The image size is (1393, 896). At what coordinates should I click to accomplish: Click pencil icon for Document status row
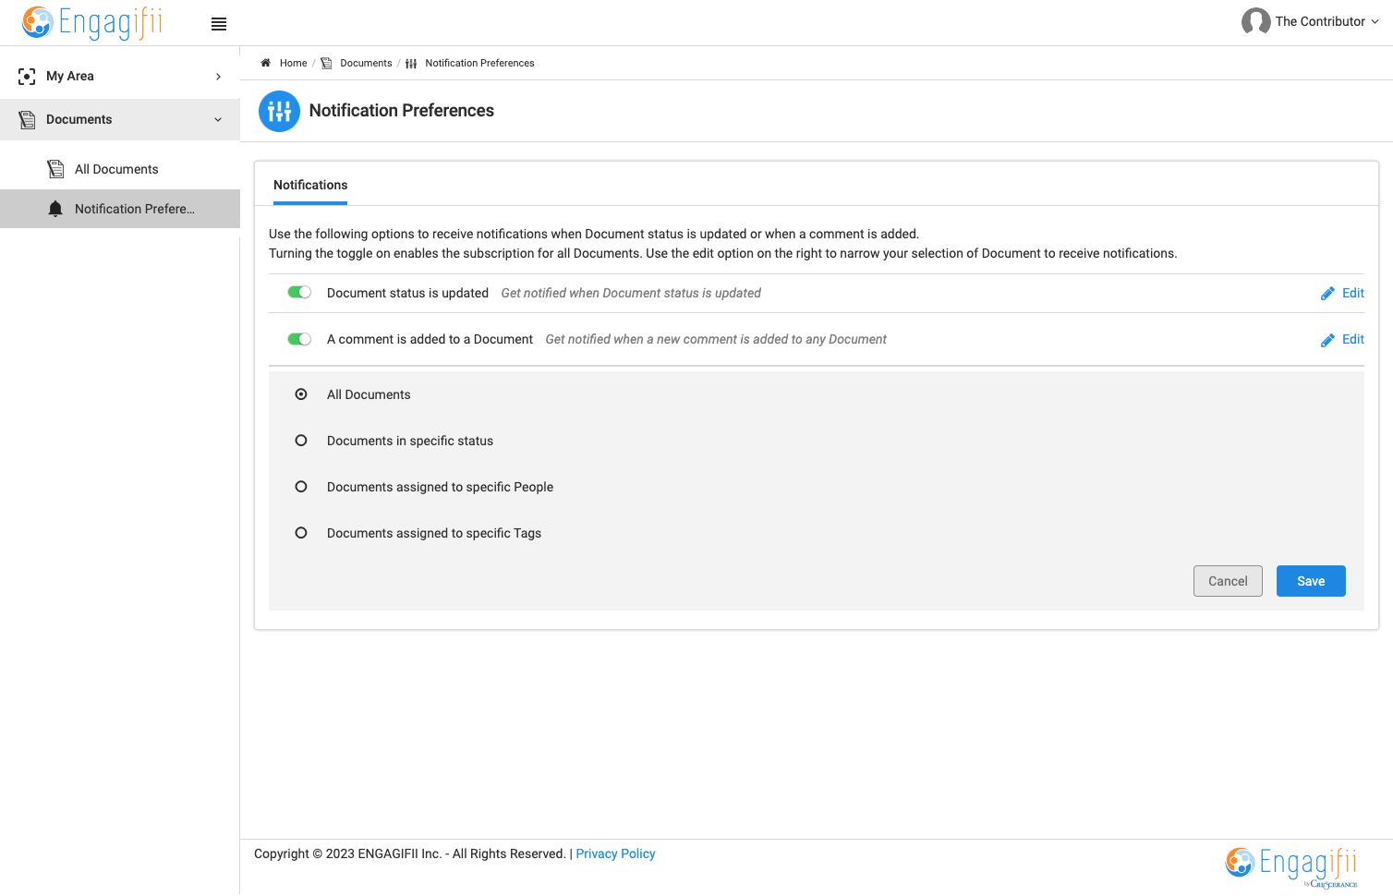(x=1327, y=294)
